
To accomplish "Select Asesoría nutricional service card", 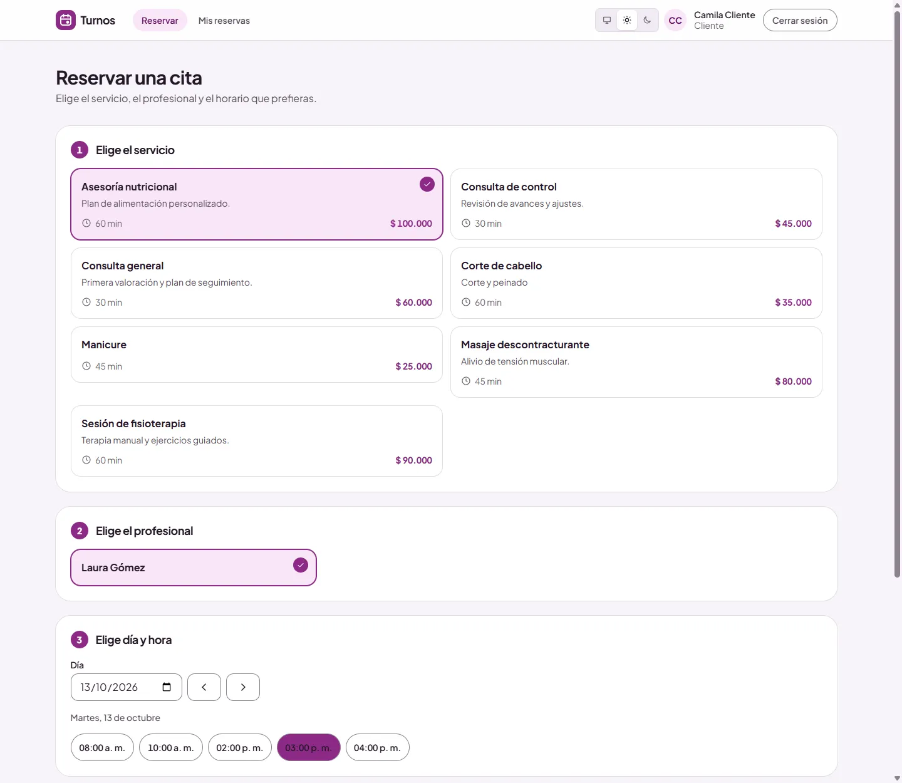I will coord(257,204).
